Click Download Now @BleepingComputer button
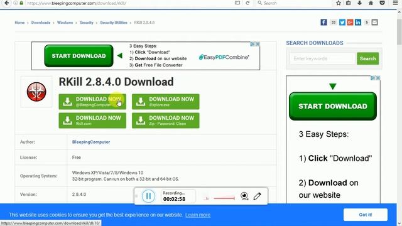 click(92, 102)
